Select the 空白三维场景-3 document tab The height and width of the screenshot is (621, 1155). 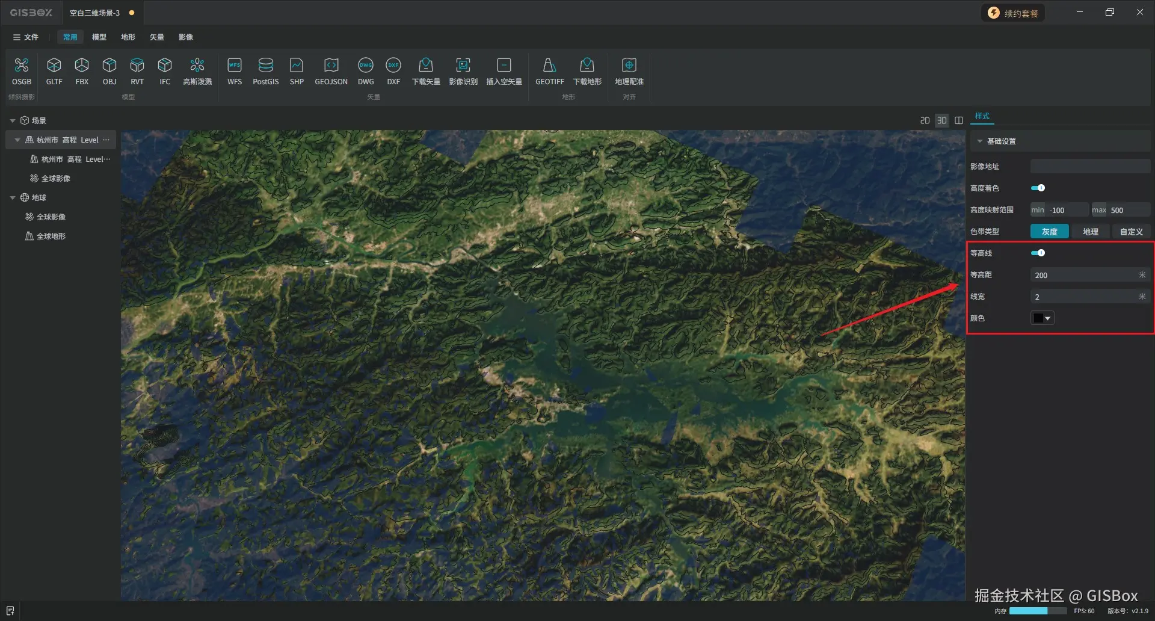click(102, 13)
